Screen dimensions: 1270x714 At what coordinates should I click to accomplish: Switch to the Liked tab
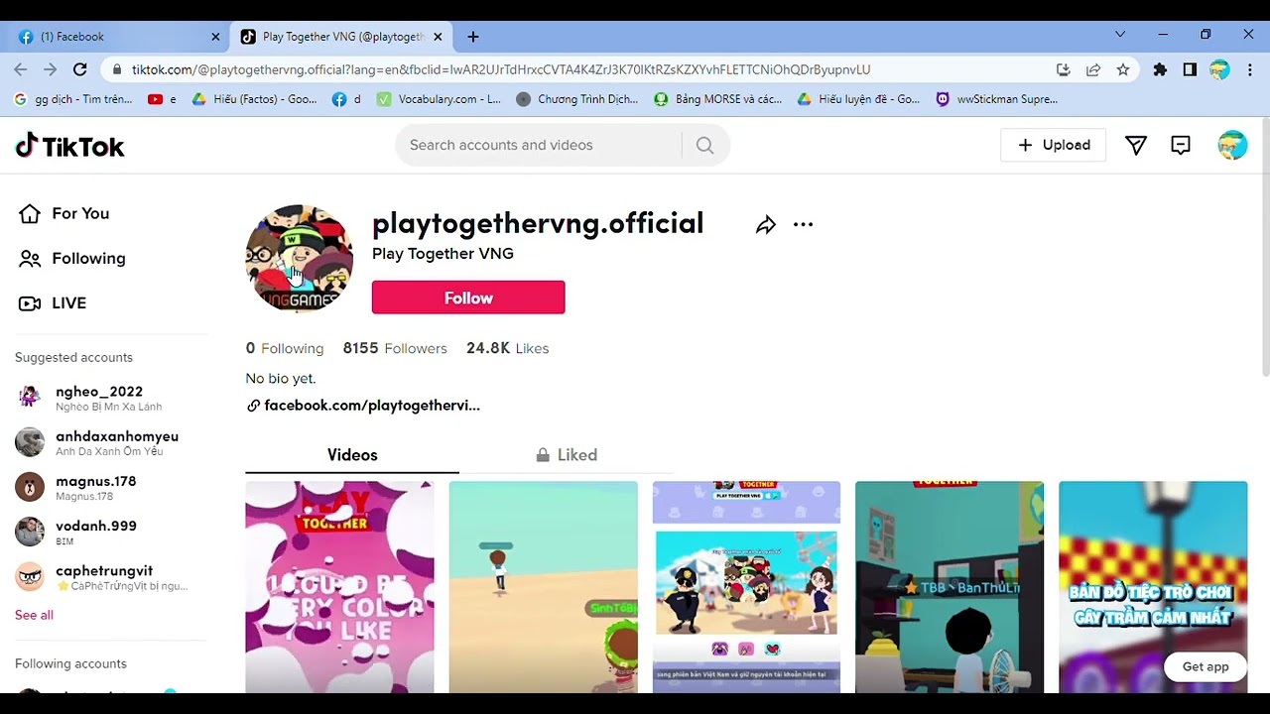click(x=567, y=455)
